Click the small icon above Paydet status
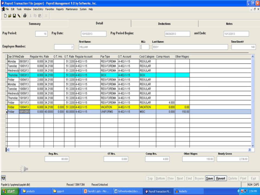 click(4, 178)
